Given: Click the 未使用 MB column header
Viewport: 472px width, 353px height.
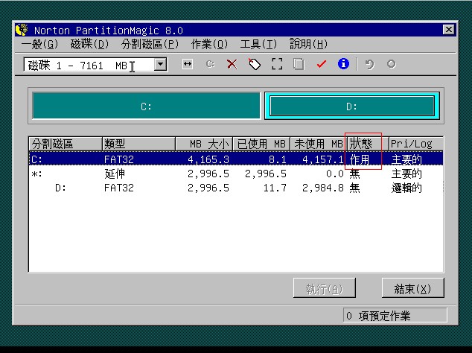Looking at the screenshot, I should pyautogui.click(x=319, y=144).
